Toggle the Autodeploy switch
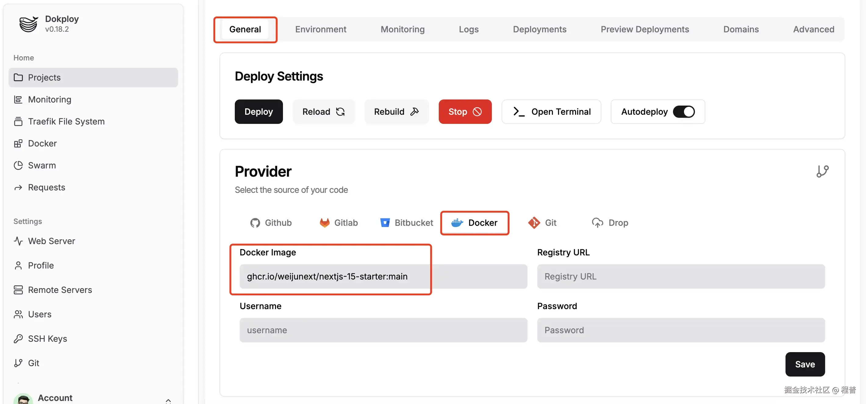This screenshot has height=404, width=866. click(683, 112)
